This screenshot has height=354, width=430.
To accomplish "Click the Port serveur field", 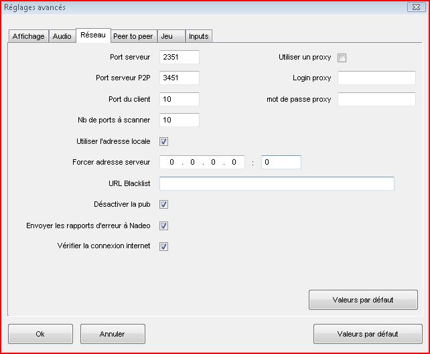I will pyautogui.click(x=180, y=58).
